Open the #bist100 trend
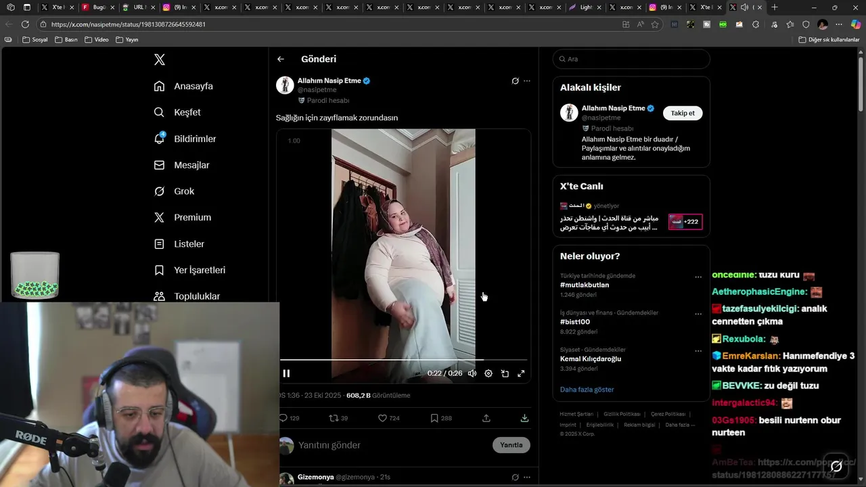This screenshot has height=487, width=866. click(575, 322)
